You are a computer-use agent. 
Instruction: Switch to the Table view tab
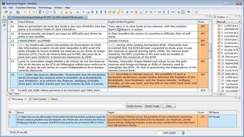[x=17, y=93]
